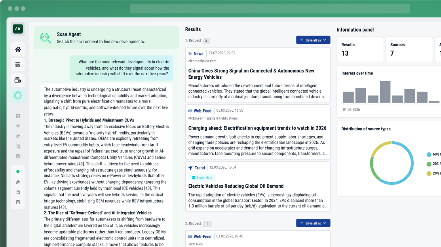441x247 pixels.
Task: Click the McKinsey Insights & Publications source
Action: click(213, 118)
